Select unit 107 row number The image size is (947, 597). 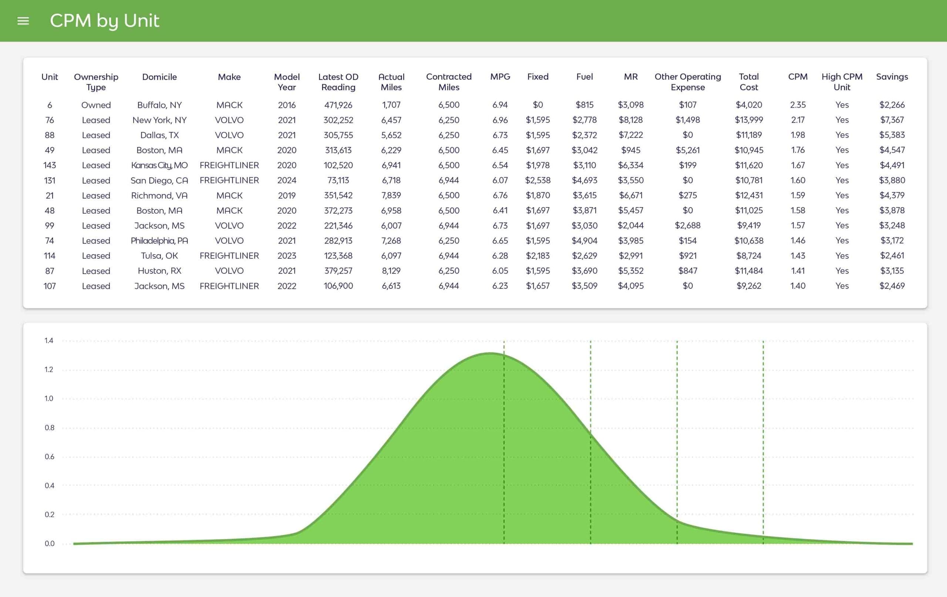click(50, 286)
